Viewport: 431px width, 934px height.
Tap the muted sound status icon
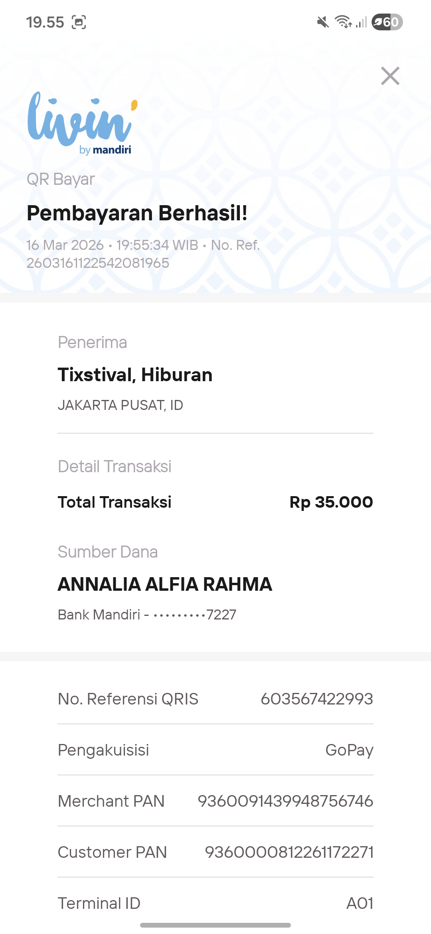tap(322, 22)
